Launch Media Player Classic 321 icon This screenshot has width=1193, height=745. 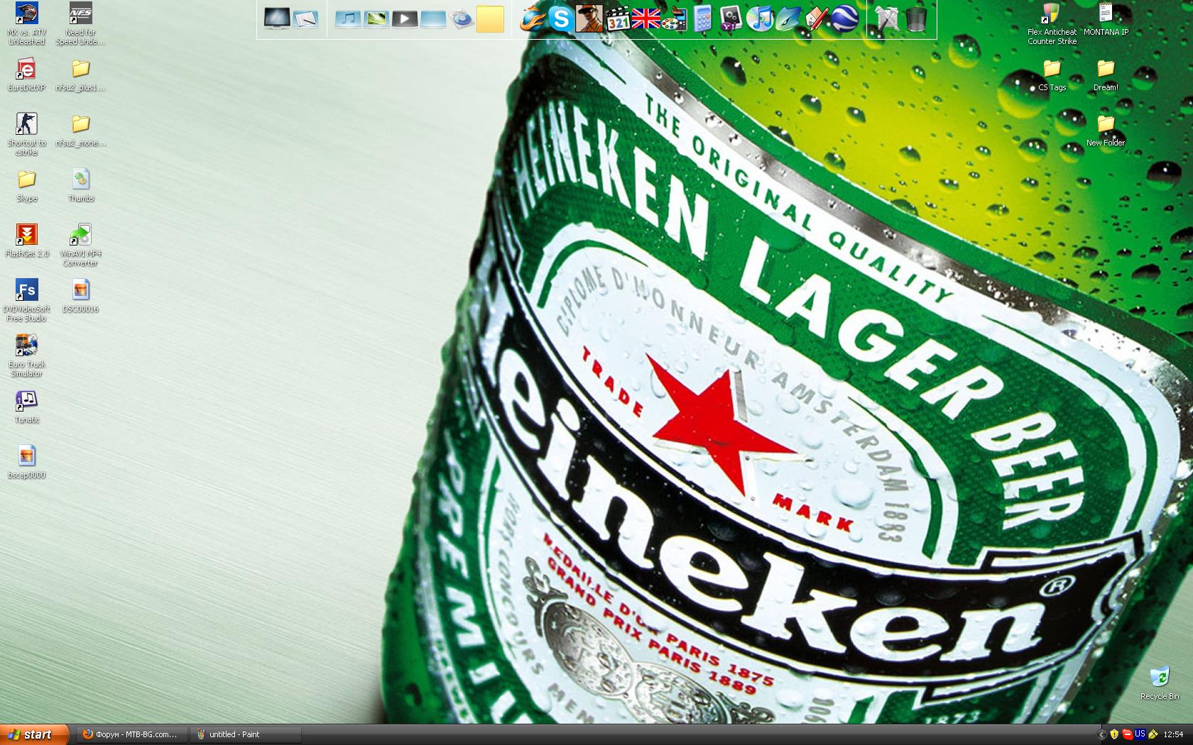[617, 19]
